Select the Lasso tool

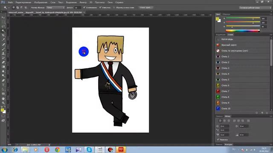point(3,26)
